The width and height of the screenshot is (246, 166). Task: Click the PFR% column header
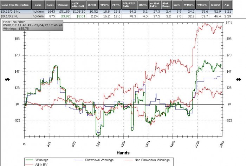pos(116,5)
